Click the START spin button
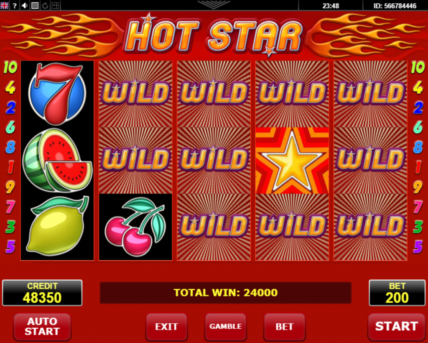The image size is (428, 343). [396, 327]
